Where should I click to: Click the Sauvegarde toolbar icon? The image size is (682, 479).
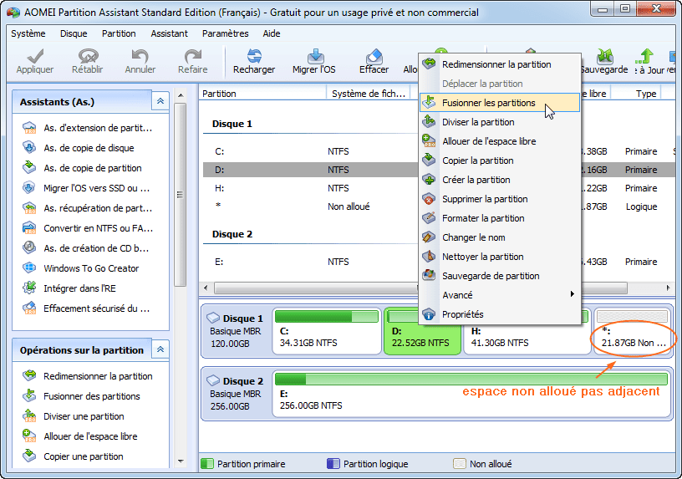pyautogui.click(x=605, y=56)
